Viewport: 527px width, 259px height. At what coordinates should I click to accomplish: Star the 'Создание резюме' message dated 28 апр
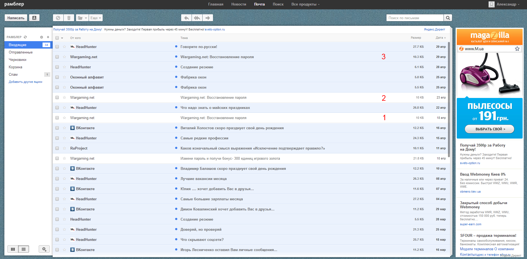click(x=64, y=67)
